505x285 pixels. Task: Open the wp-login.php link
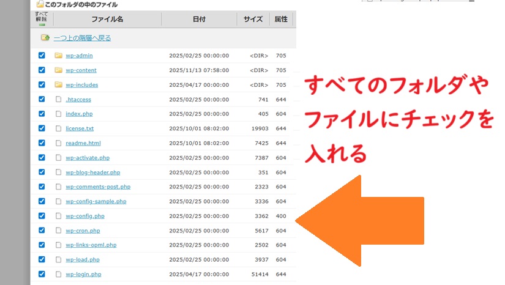tap(83, 275)
